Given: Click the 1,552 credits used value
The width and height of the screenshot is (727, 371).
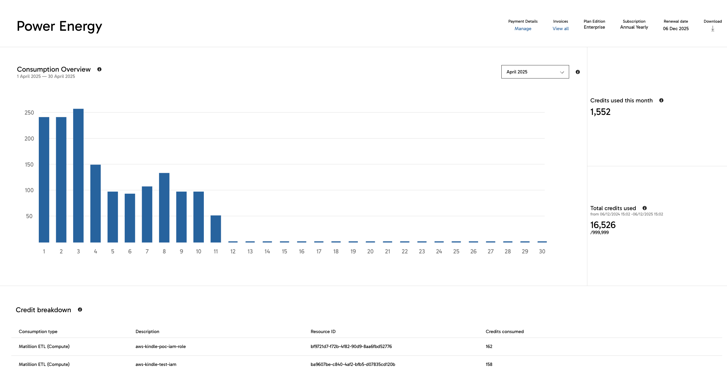Looking at the screenshot, I should (x=600, y=112).
